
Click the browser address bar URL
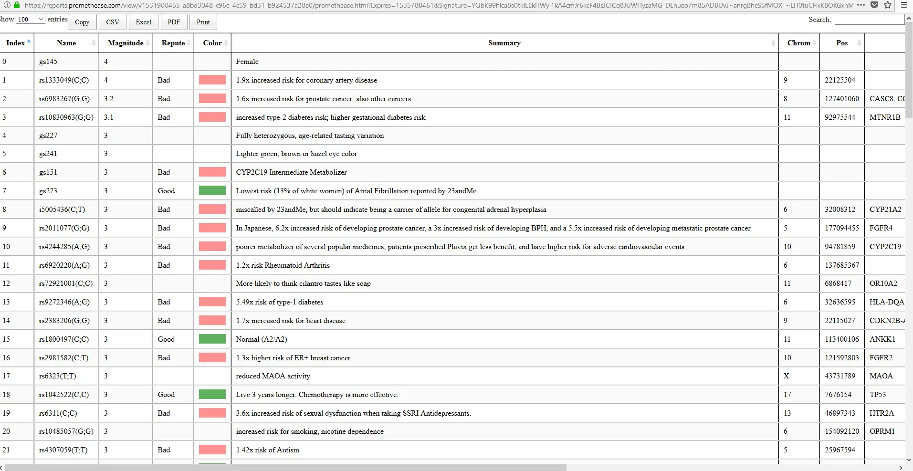click(x=439, y=5)
